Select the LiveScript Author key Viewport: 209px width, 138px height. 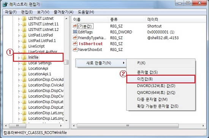[43, 52]
